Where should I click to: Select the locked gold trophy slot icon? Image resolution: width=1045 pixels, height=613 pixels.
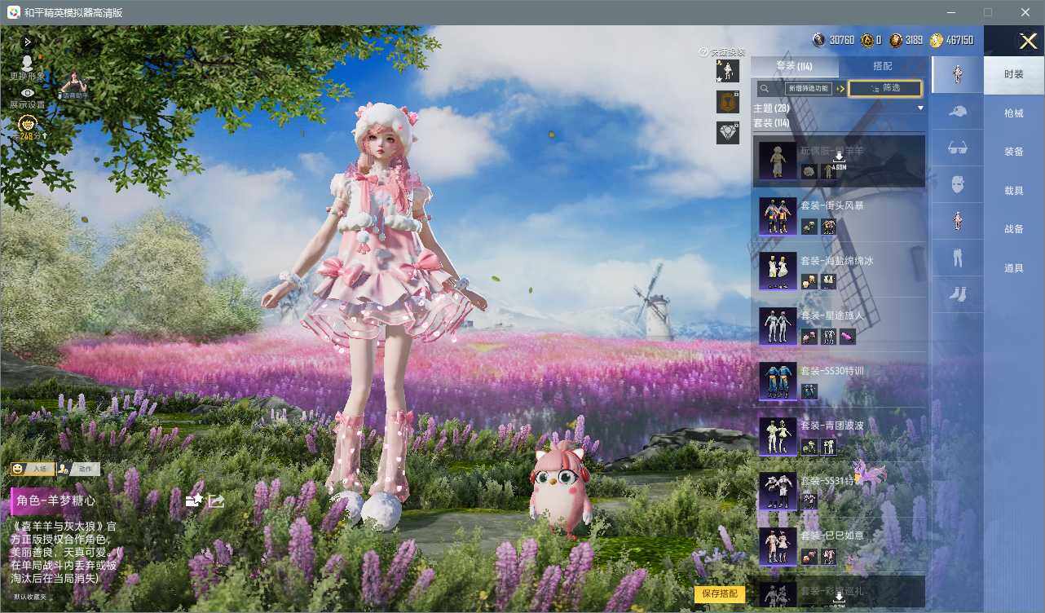pos(727,102)
